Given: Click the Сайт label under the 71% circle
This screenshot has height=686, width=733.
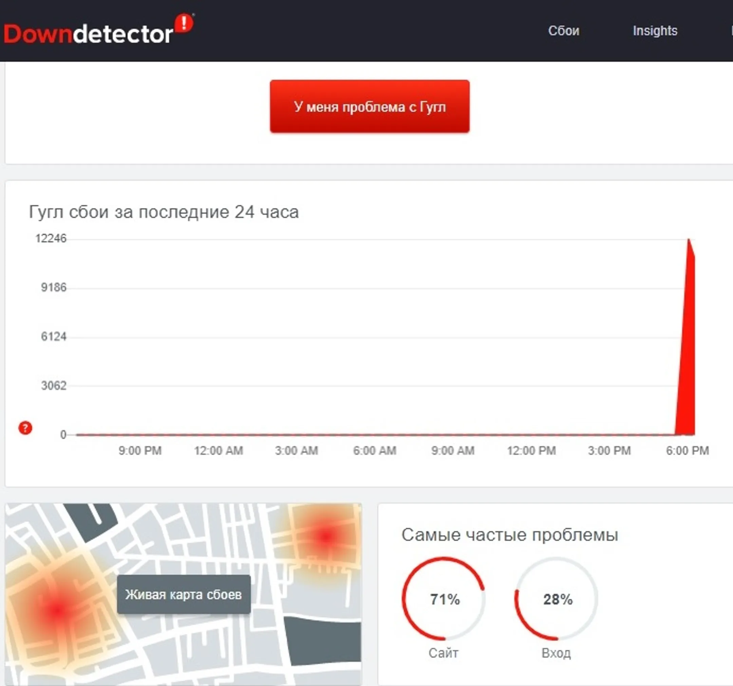Looking at the screenshot, I should [444, 653].
